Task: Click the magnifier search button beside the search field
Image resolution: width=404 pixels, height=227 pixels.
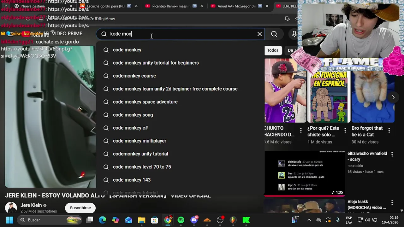Action: (274, 34)
